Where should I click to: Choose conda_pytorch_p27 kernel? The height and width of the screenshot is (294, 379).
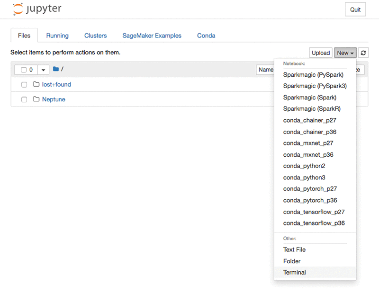315,189
